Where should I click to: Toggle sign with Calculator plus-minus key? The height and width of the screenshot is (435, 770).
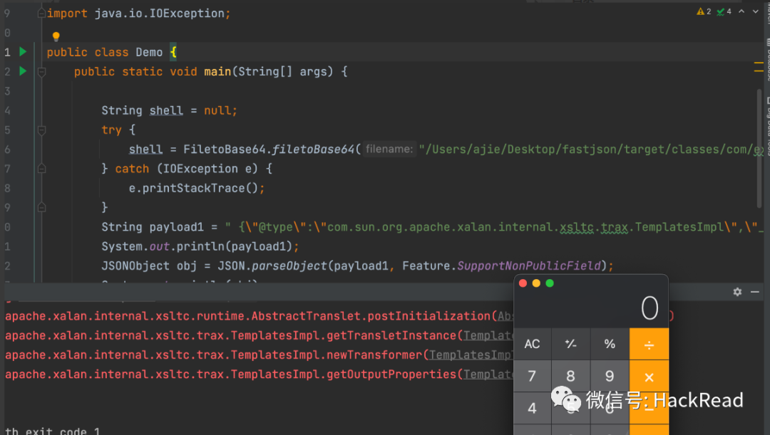coord(570,344)
